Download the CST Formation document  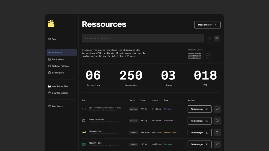coord(200,109)
